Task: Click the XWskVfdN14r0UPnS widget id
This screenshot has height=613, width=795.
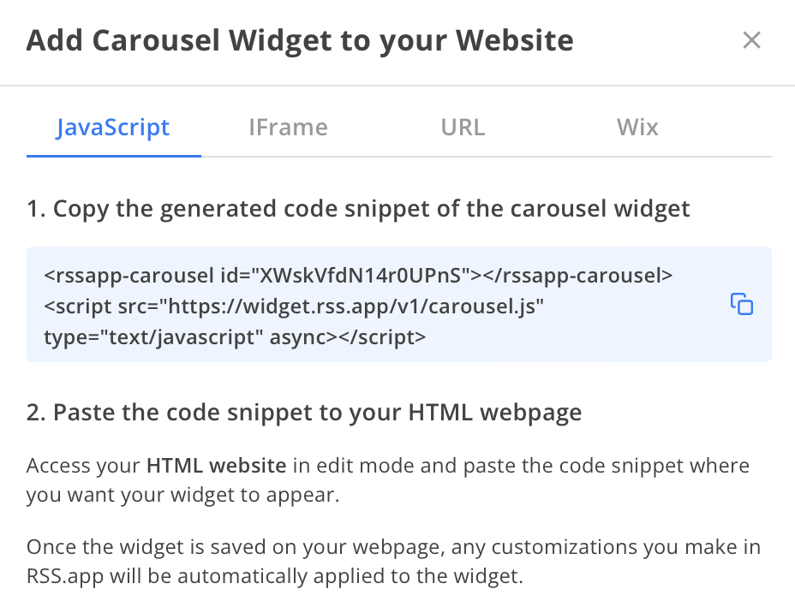Action: [x=360, y=276]
